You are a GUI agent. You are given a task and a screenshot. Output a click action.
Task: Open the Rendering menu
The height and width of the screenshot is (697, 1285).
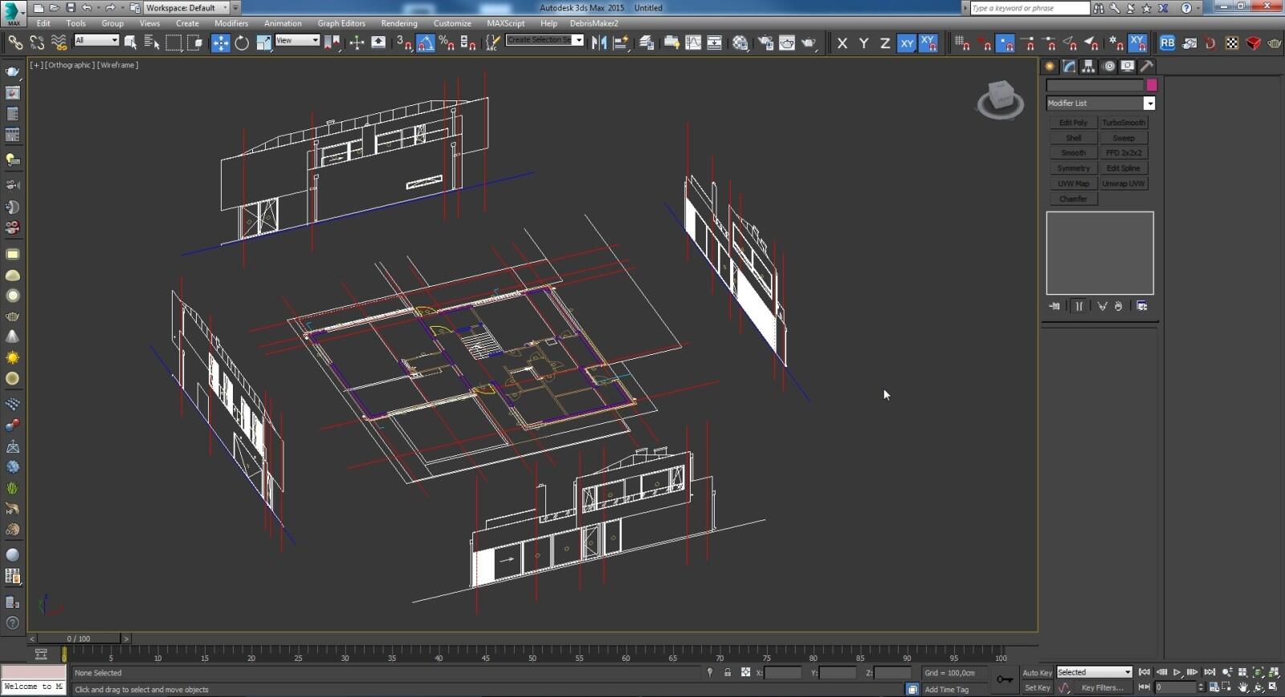pos(399,23)
